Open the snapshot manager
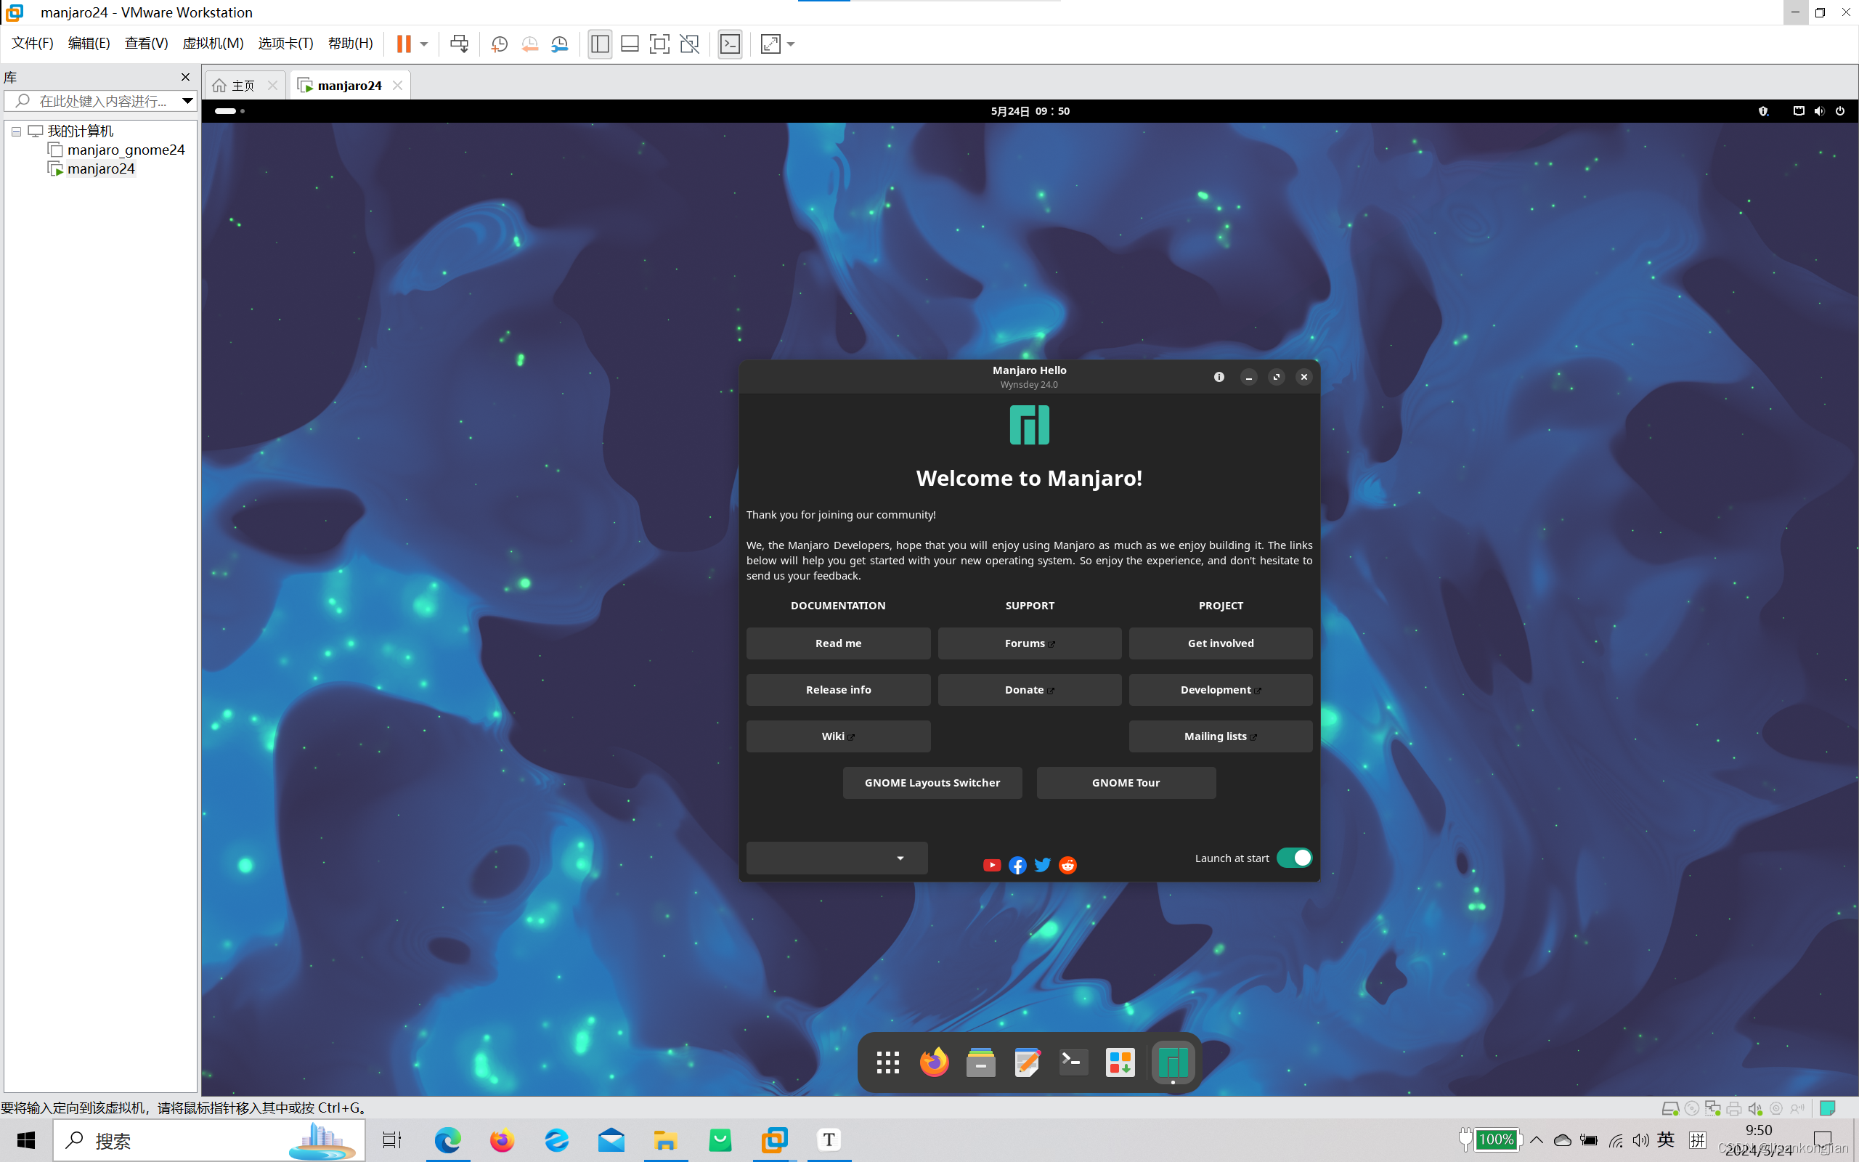This screenshot has width=1859, height=1162. (x=559, y=44)
